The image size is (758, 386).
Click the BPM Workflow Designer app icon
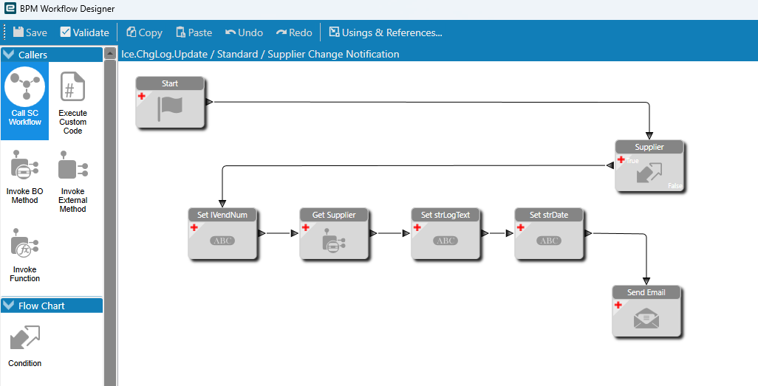pyautogui.click(x=10, y=9)
